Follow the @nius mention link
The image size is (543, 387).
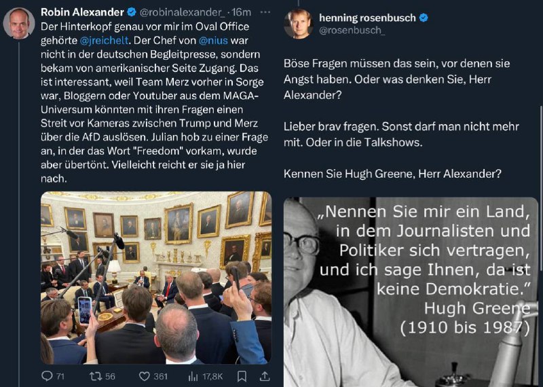pos(213,41)
